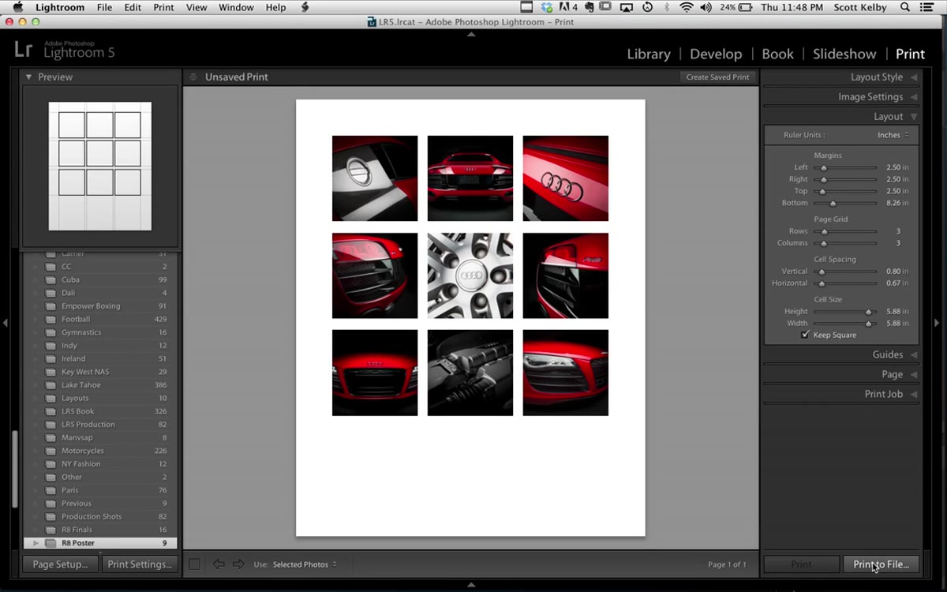Click the Ireland collection folder icon
The height and width of the screenshot is (592, 947).
click(x=51, y=358)
